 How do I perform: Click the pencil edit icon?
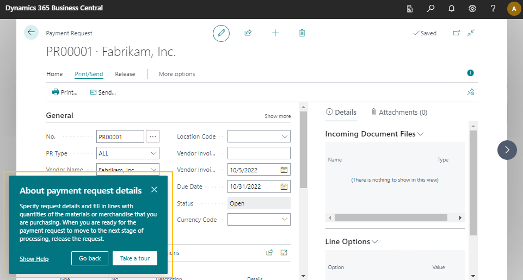(221, 33)
